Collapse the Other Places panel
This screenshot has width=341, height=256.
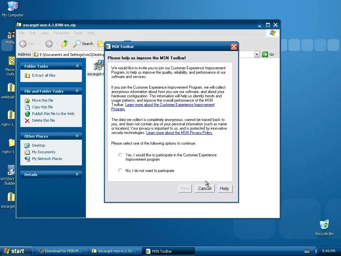tap(77, 136)
